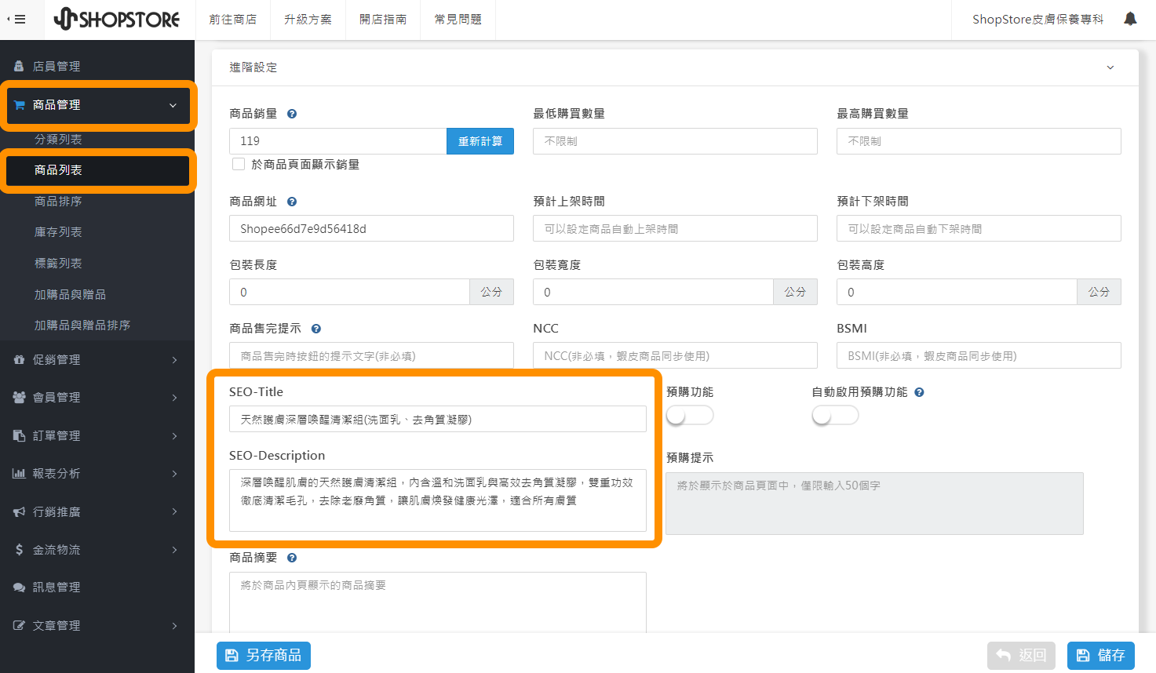The height and width of the screenshot is (673, 1156).
Task: Click the 促銷管理 gift icon
Action: click(x=19, y=360)
